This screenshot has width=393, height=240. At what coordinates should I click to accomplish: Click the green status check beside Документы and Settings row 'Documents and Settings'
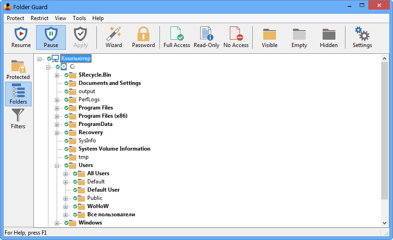pos(66,83)
